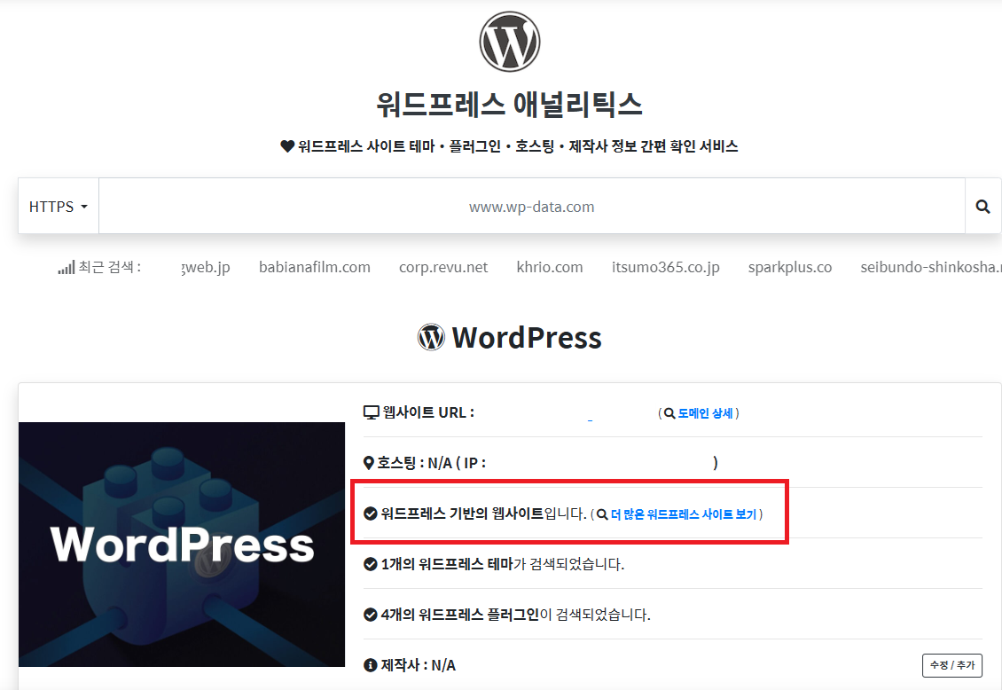
Task: Click the check icon beside 1개의 워드프레스 테마
Action: [370, 564]
